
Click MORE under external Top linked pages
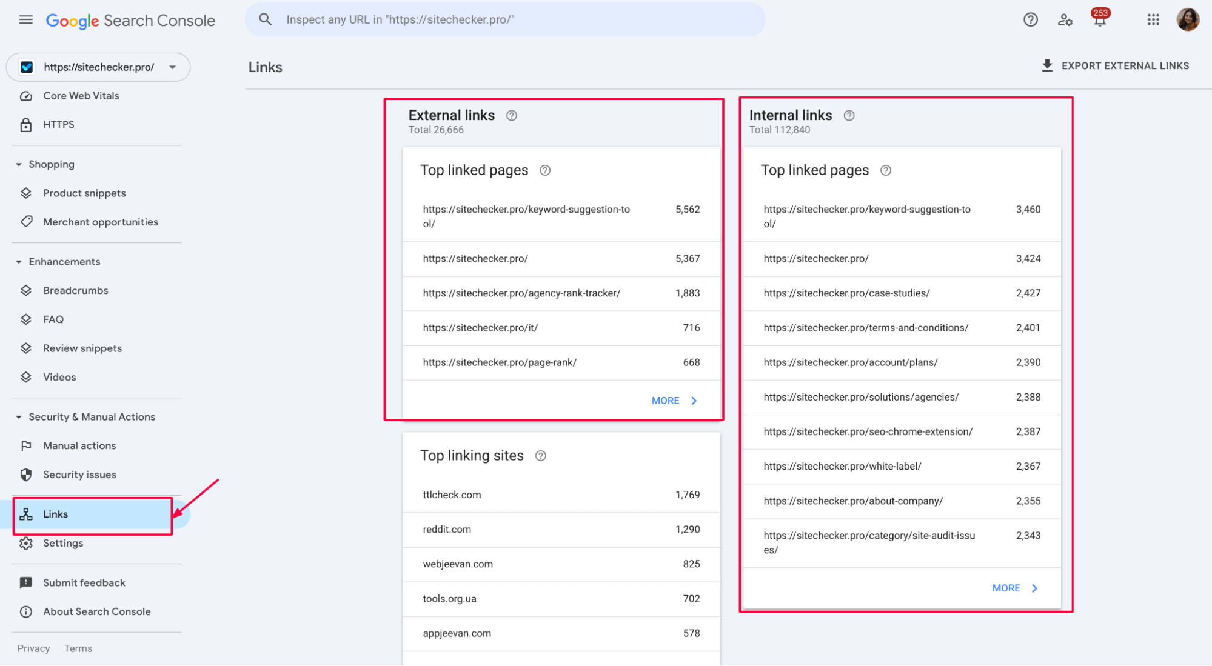[x=665, y=401]
